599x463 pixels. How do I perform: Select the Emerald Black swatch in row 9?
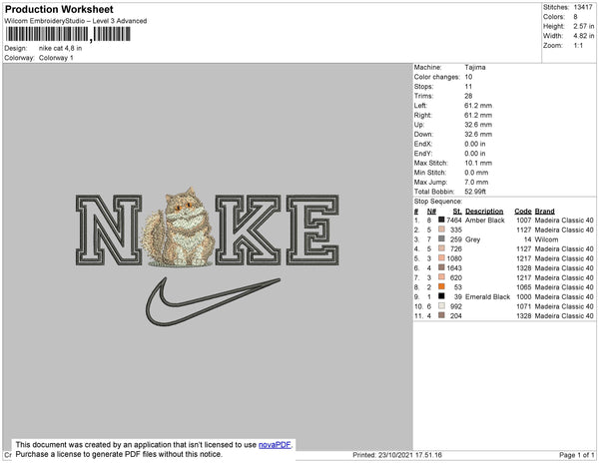pyautogui.click(x=441, y=296)
